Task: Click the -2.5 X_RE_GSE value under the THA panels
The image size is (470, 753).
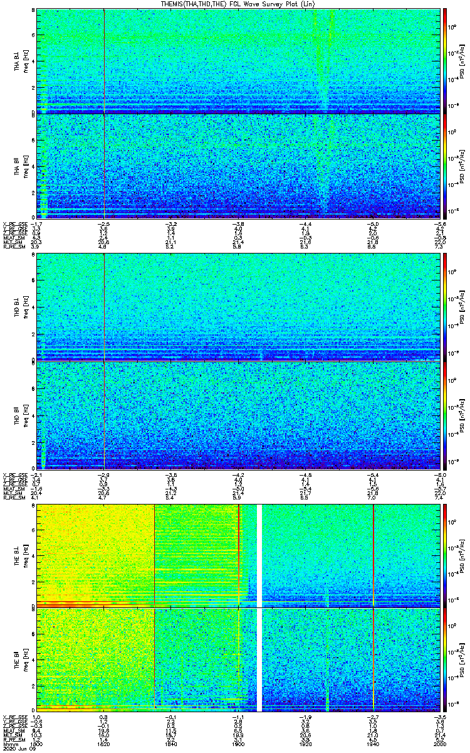Action: click(x=103, y=223)
